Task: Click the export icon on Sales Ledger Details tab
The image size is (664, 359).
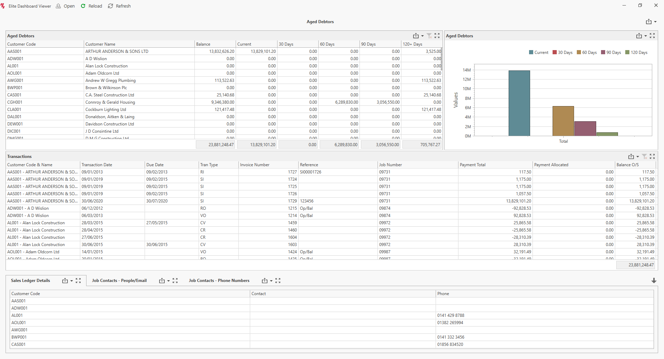Action: (x=65, y=281)
